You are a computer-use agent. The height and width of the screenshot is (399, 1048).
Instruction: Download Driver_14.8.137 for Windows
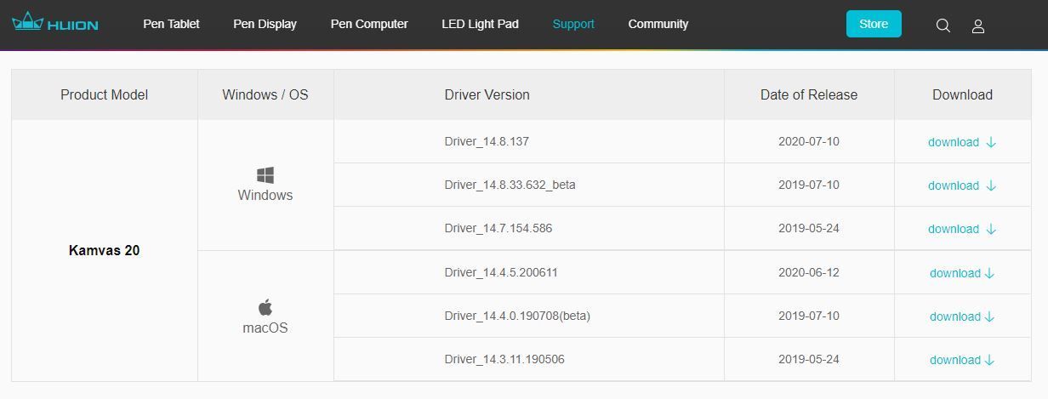point(962,142)
